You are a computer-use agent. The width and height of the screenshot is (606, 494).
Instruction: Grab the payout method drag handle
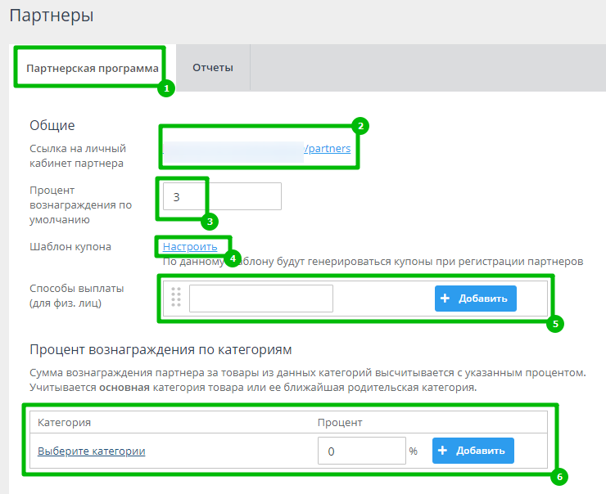tap(176, 299)
